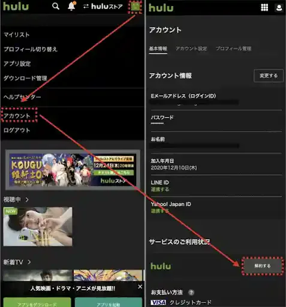
Task: Click the user profile icon on account page
Action: pos(279,8)
